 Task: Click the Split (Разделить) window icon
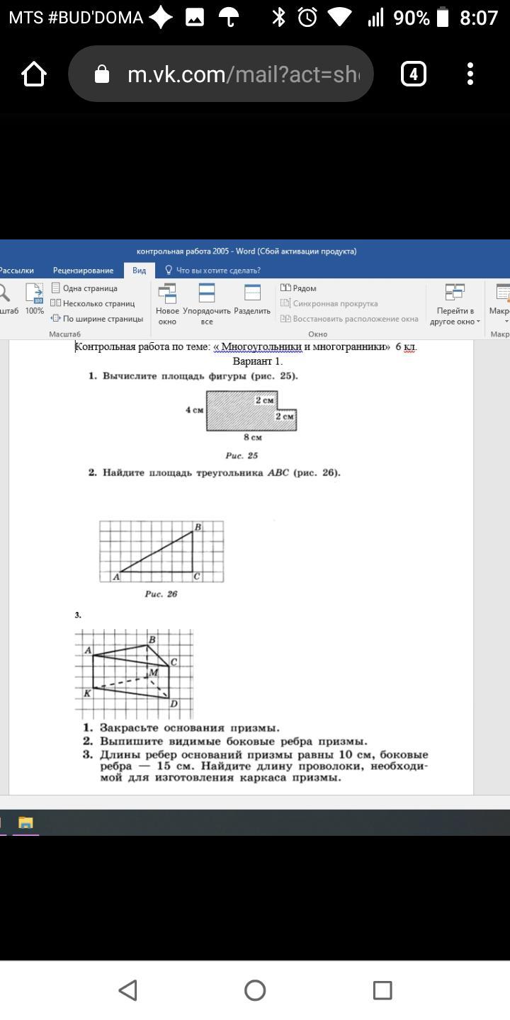click(x=252, y=300)
